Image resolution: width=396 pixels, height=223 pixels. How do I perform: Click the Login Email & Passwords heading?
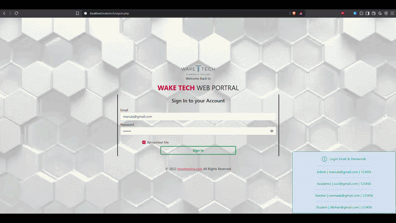coord(348,159)
